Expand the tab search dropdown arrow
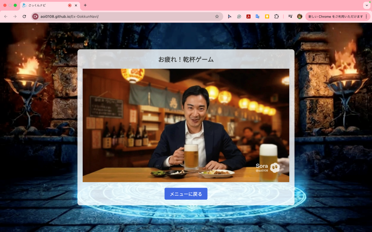The height and width of the screenshot is (232, 372). click(x=367, y=5)
